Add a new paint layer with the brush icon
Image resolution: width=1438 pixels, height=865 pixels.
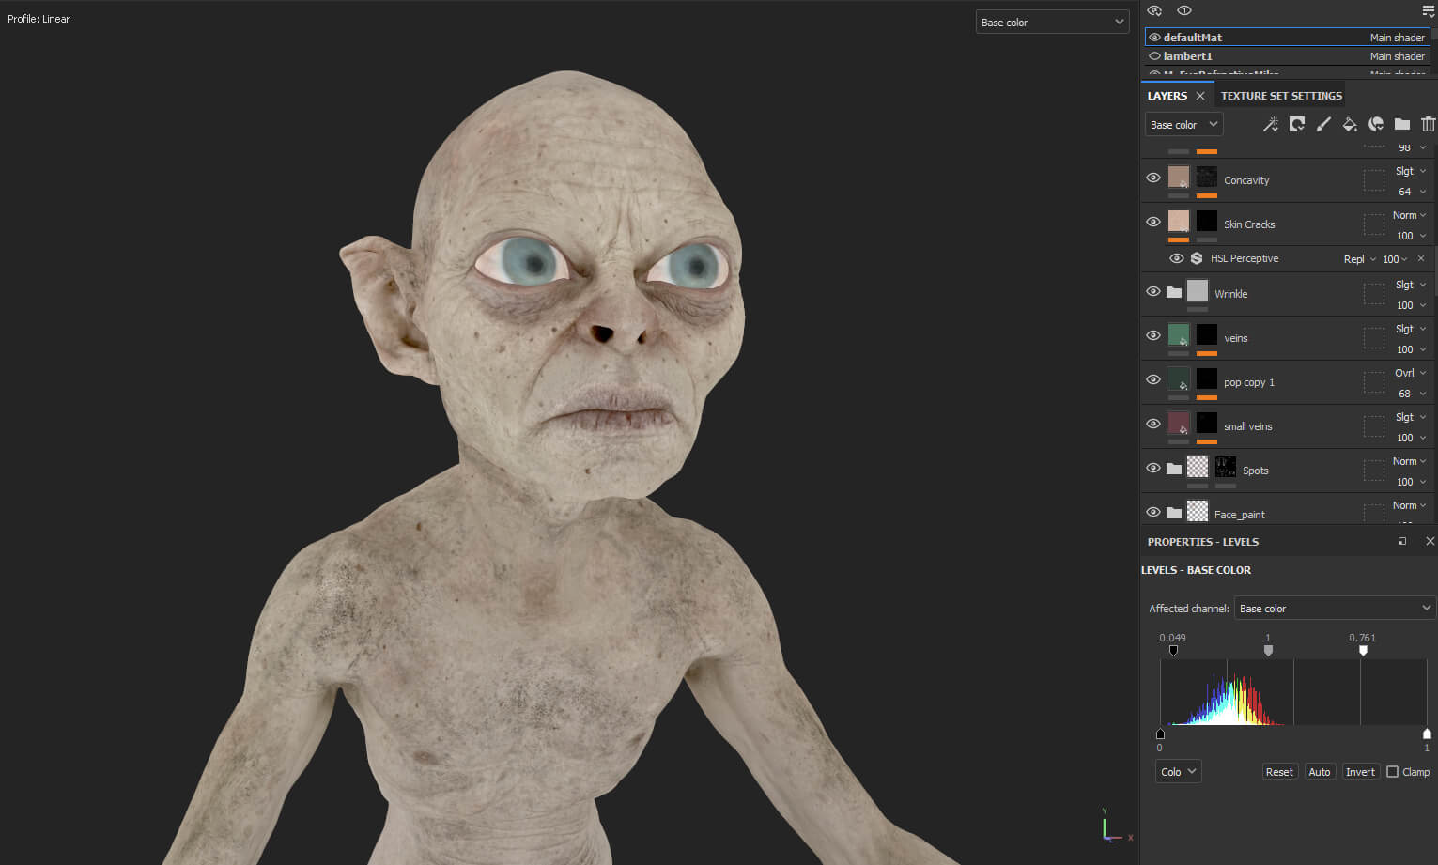tap(1323, 124)
